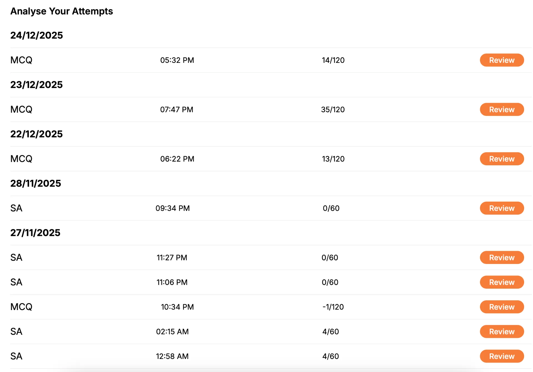Select the MCQ label at 05:32 PM
533x372 pixels.
pos(21,60)
